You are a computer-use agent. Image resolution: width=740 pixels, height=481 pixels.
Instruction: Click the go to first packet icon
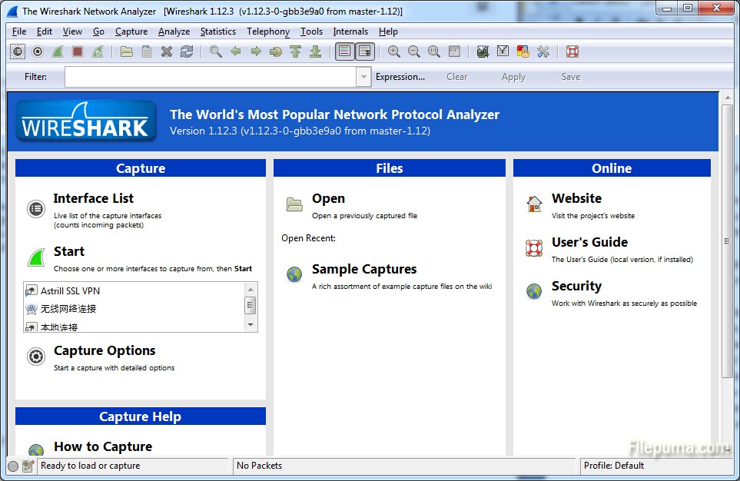pyautogui.click(x=296, y=51)
